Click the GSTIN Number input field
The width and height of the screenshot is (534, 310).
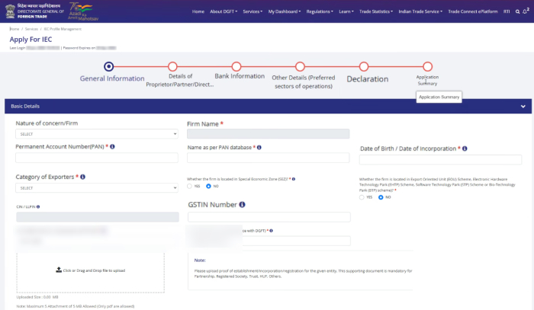click(269, 217)
